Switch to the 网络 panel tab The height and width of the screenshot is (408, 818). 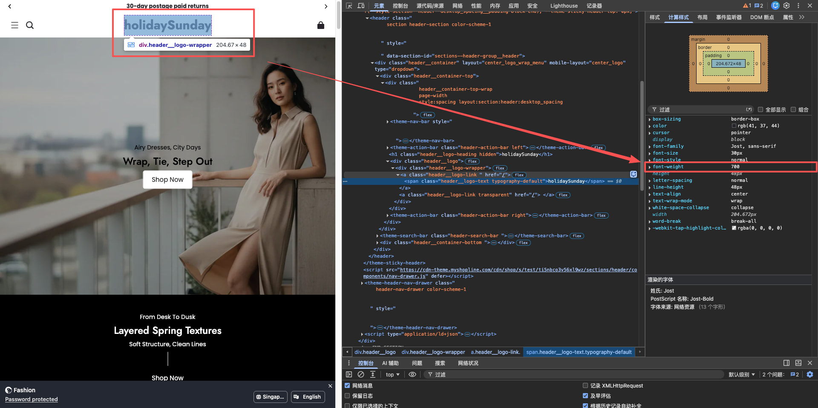coord(458,6)
